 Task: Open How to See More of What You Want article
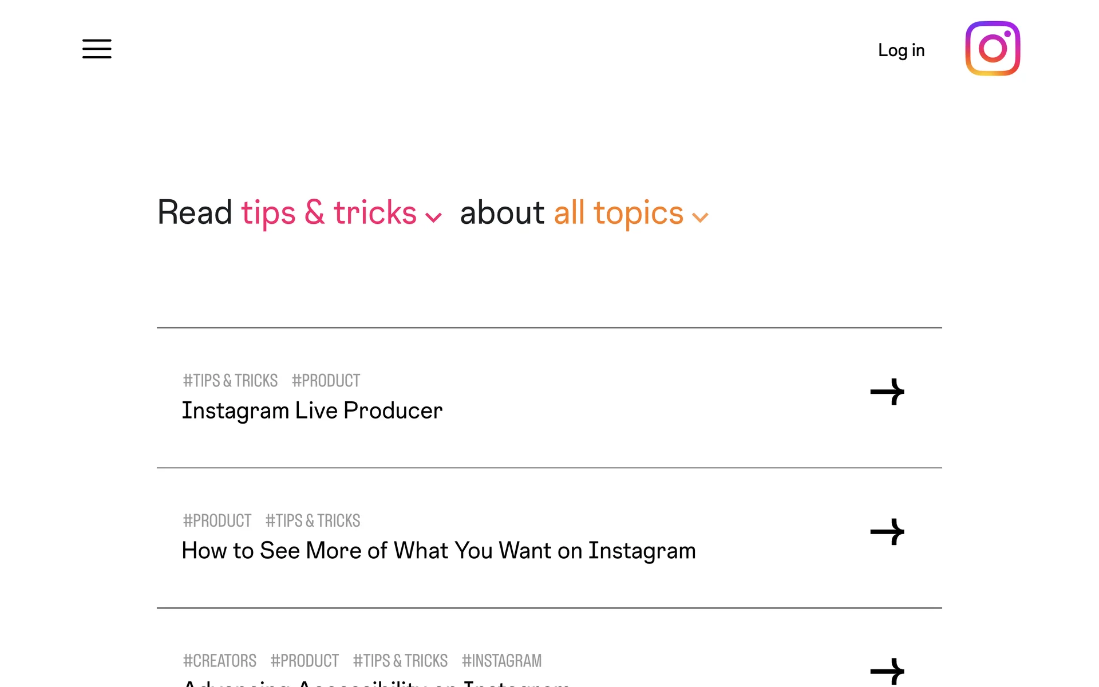point(438,551)
